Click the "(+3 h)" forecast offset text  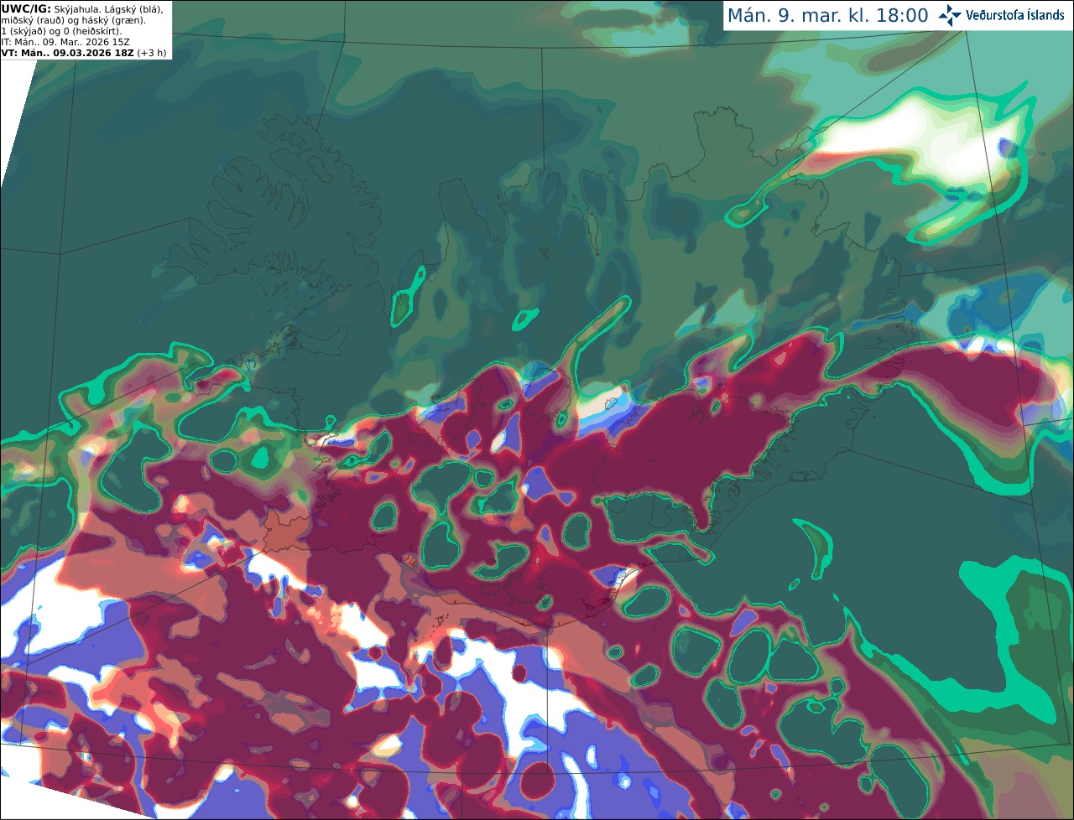(152, 52)
